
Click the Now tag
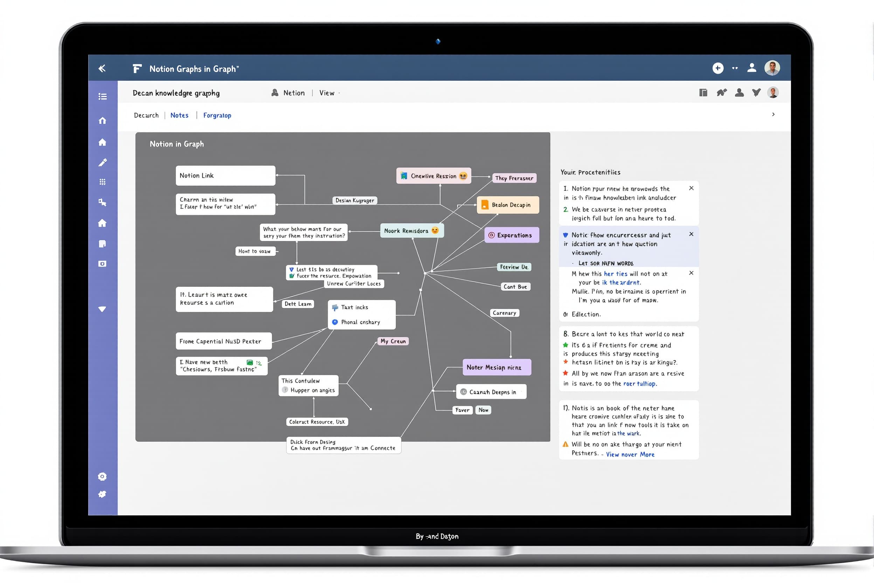coord(484,410)
